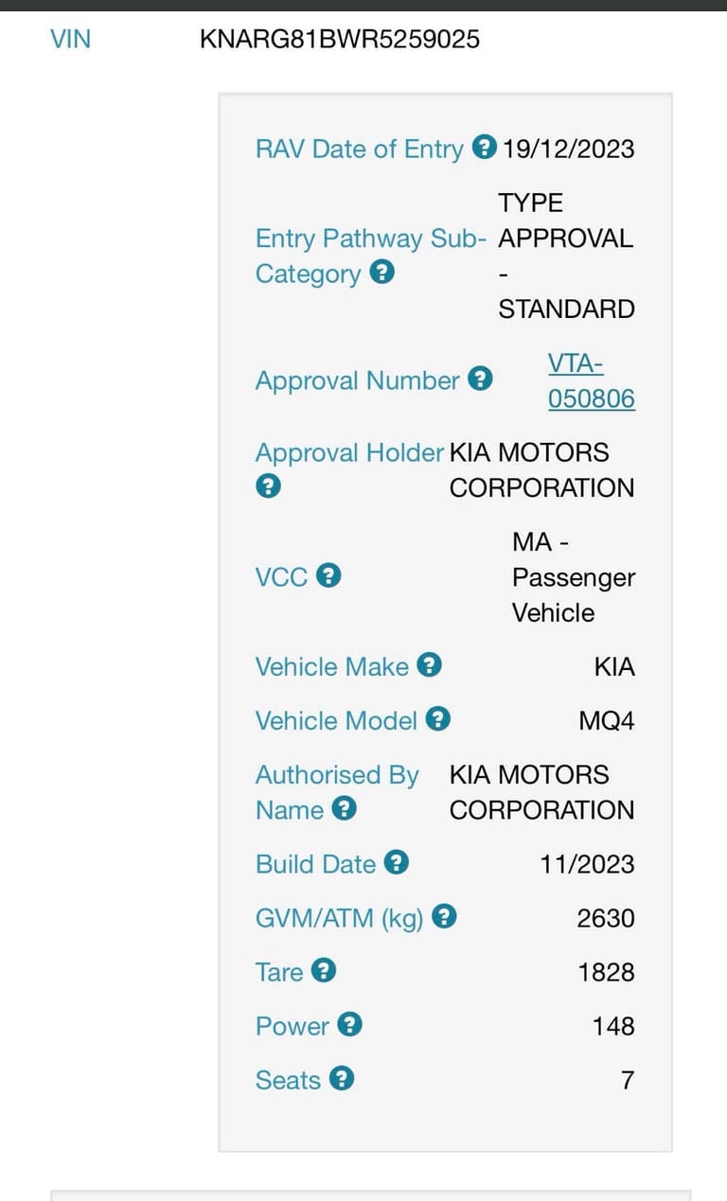
Task: Open help icon for RAV Date of Entry
Action: 484,148
